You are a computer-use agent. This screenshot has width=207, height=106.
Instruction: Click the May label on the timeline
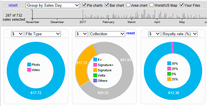(182, 22)
